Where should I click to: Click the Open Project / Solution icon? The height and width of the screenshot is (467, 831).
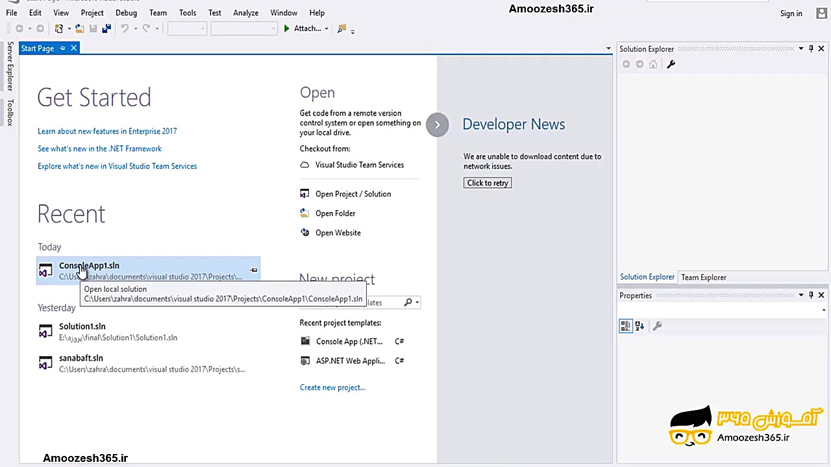pyautogui.click(x=304, y=194)
